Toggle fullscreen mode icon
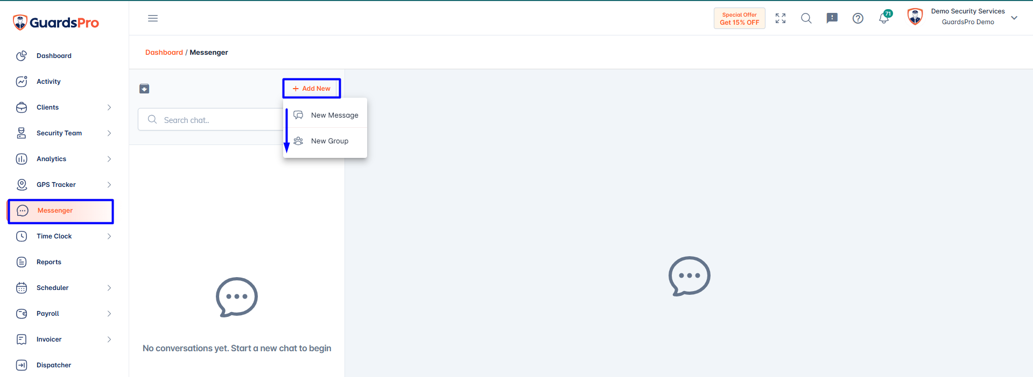The image size is (1033, 377). tap(781, 18)
